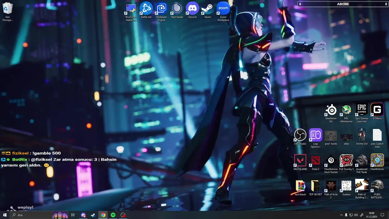The image size is (389, 219).
Task: Switch to Discord in the taskbar
Action: click(83, 215)
